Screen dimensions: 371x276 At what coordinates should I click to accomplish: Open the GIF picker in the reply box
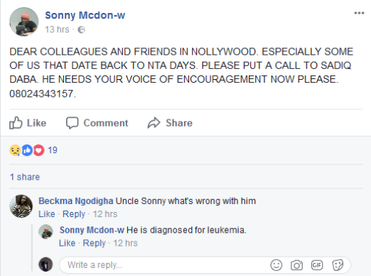click(x=317, y=265)
